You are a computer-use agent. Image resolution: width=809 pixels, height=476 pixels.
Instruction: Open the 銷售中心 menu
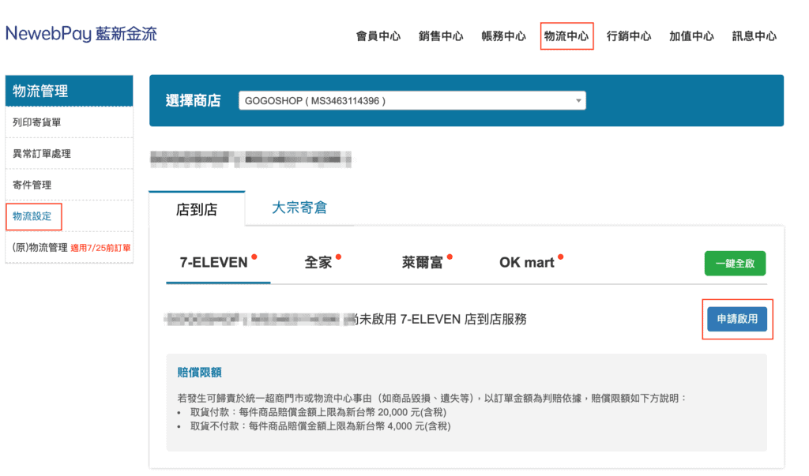click(441, 36)
